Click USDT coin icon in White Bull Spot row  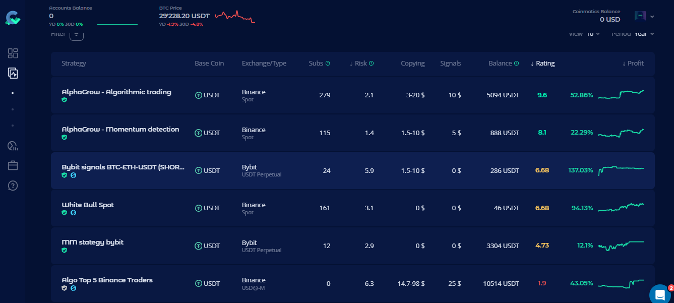[199, 208]
